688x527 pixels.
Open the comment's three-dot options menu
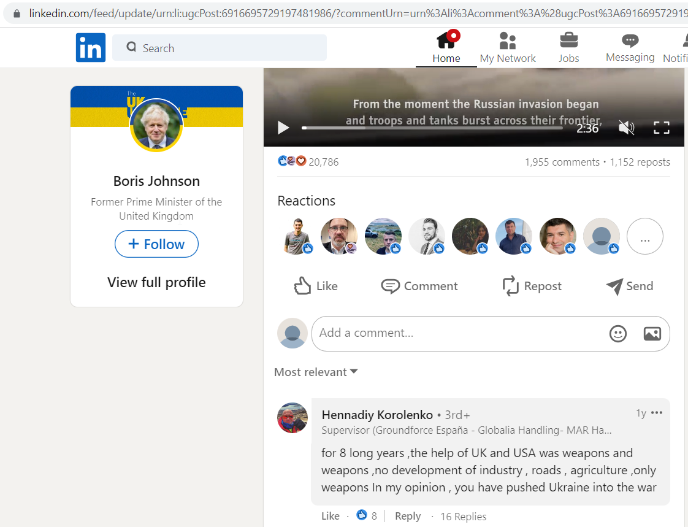coord(657,413)
